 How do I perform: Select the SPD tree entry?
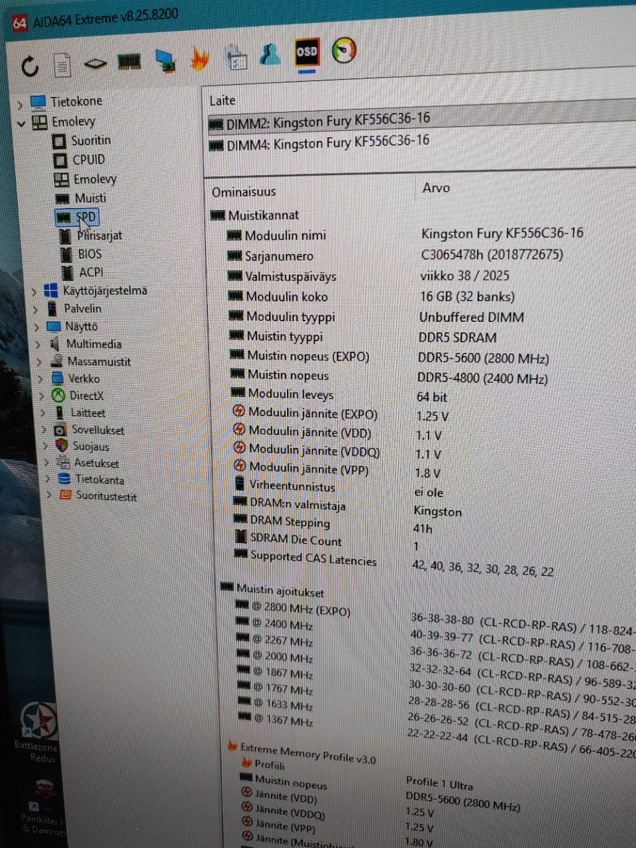pos(77,217)
